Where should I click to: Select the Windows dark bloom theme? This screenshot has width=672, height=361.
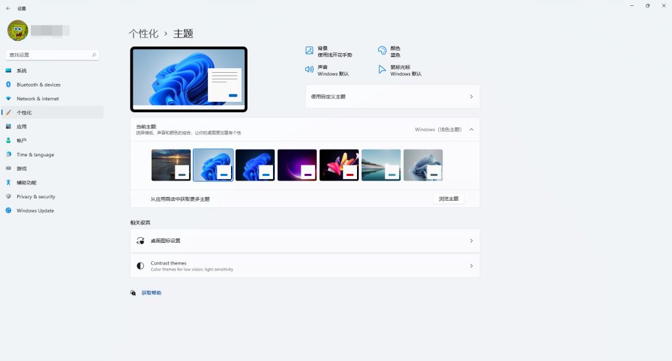click(255, 165)
